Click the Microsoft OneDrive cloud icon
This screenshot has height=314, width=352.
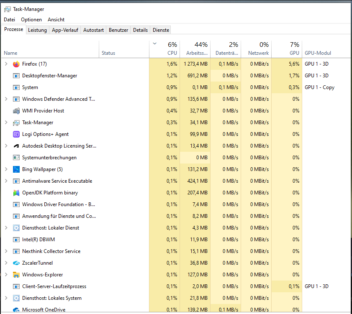coord(16,310)
